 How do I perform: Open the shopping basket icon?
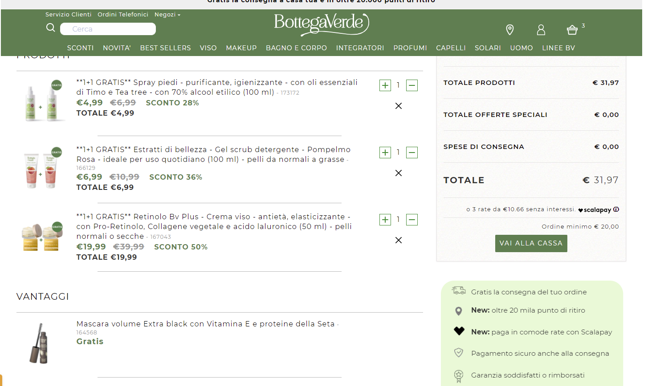(572, 30)
